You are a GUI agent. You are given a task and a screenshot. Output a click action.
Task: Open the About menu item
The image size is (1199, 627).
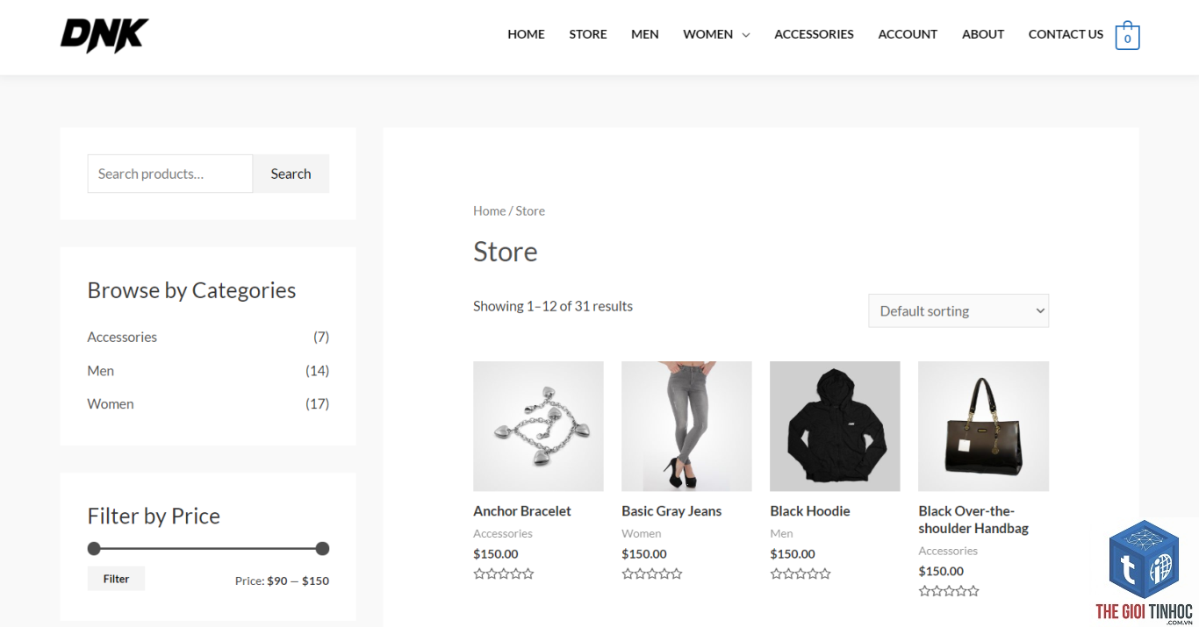pos(983,34)
